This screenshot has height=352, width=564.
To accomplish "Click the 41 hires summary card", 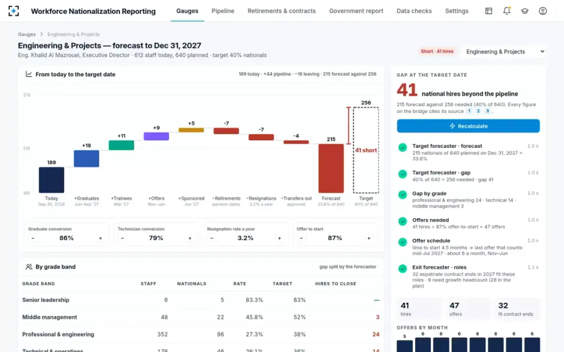I will pos(419,309).
